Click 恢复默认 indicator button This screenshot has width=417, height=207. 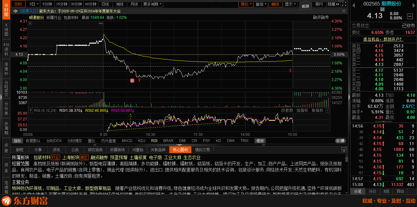pos(33,141)
